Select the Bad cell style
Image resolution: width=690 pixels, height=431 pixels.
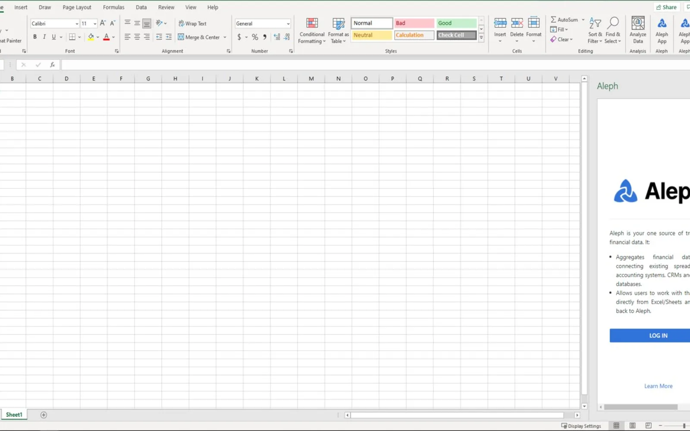click(414, 23)
